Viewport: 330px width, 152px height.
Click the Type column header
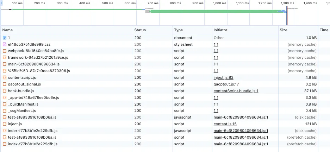tap(179, 30)
